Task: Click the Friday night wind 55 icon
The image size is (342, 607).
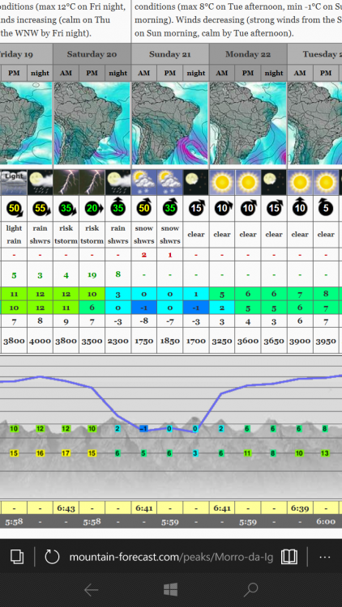Action: (x=41, y=209)
